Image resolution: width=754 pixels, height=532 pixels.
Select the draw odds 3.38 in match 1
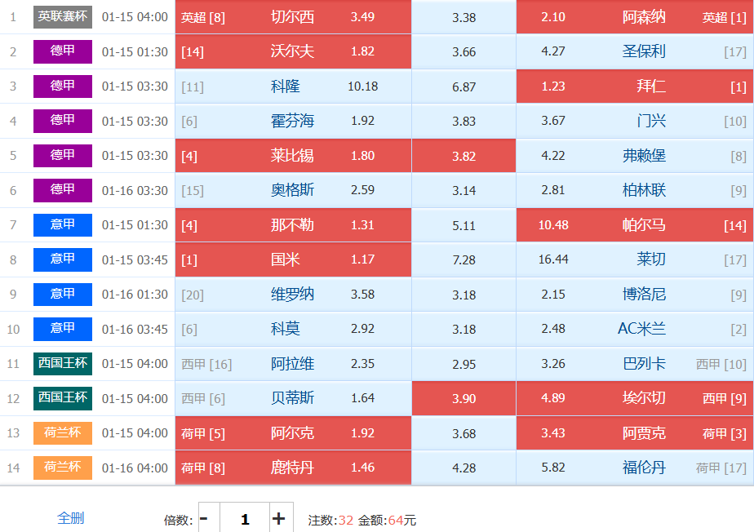pyautogui.click(x=463, y=17)
